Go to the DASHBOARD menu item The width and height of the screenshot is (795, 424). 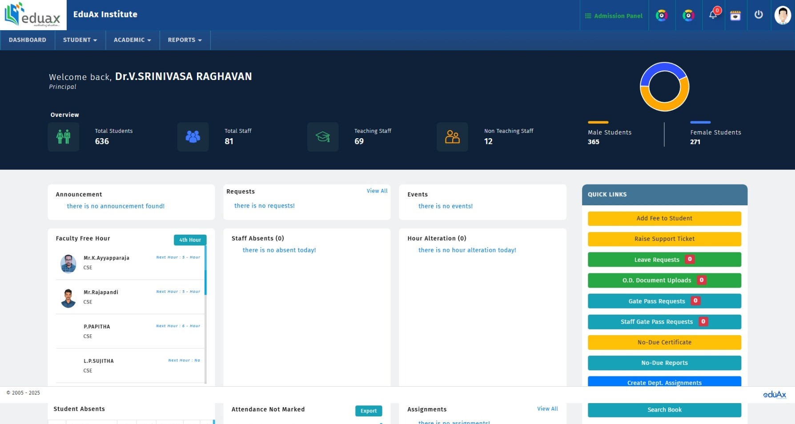(x=28, y=40)
